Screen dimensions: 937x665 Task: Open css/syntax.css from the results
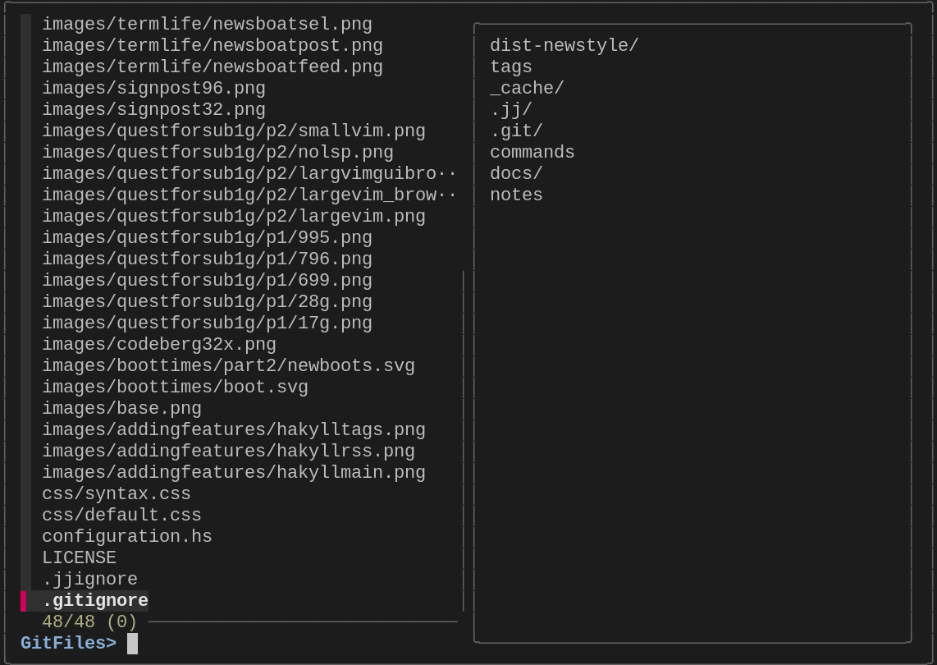[117, 493]
